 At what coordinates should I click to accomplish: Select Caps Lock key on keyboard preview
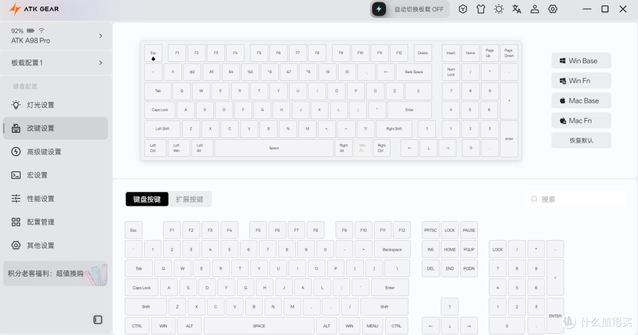pos(160,110)
